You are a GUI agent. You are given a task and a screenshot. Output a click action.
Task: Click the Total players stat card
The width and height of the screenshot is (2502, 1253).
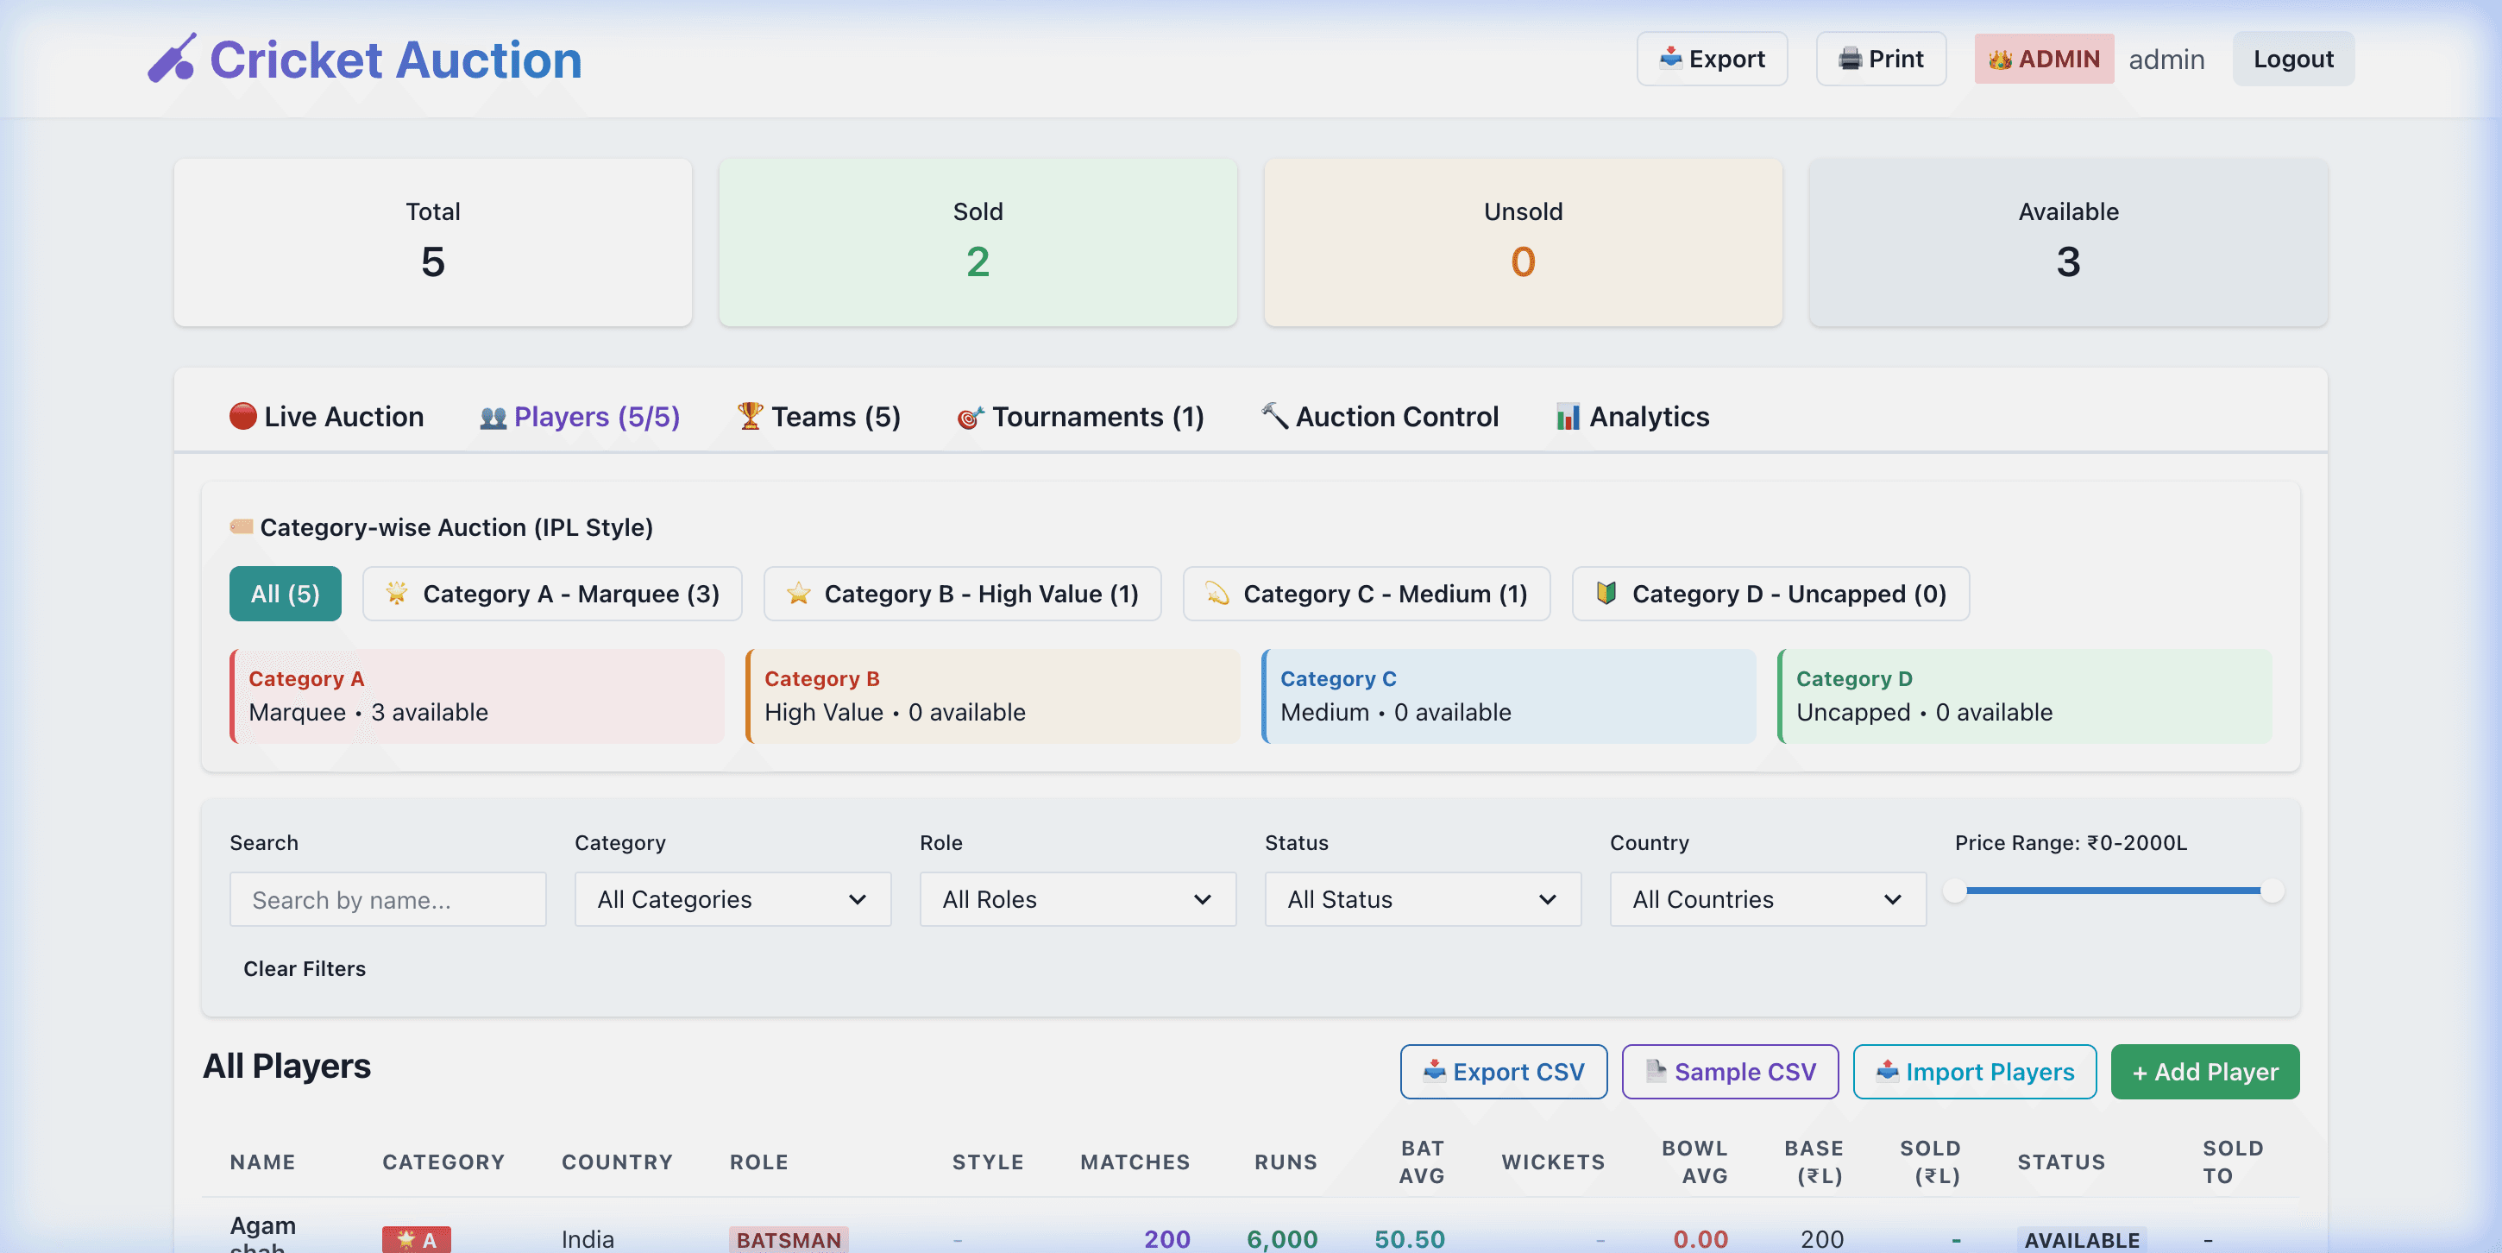(433, 242)
